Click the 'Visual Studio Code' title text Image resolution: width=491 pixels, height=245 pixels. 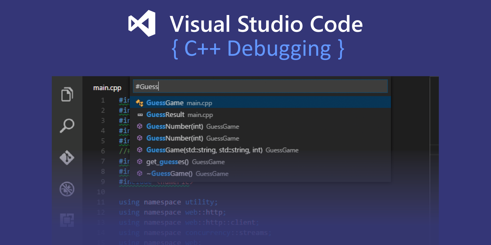pos(266,24)
